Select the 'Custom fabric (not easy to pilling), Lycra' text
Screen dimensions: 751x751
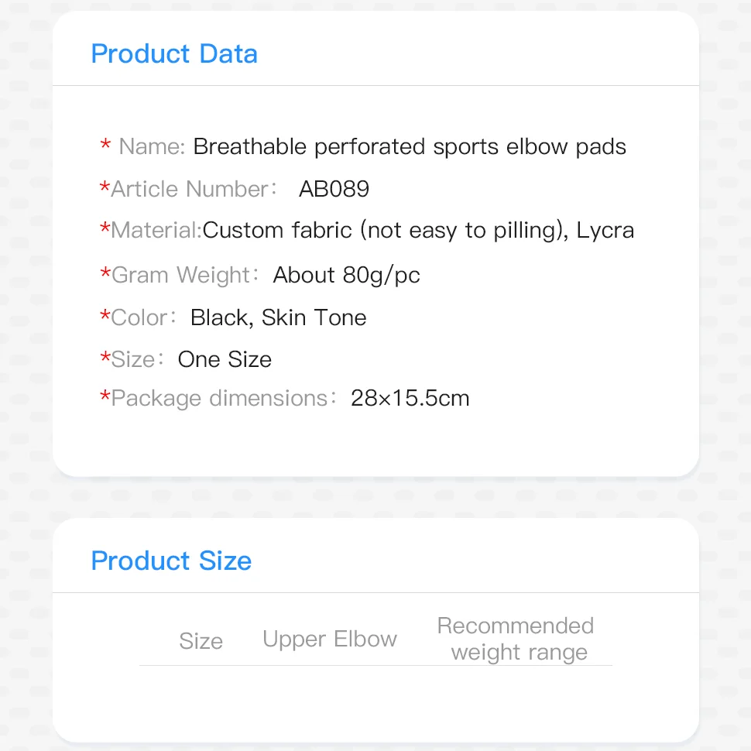pos(418,230)
